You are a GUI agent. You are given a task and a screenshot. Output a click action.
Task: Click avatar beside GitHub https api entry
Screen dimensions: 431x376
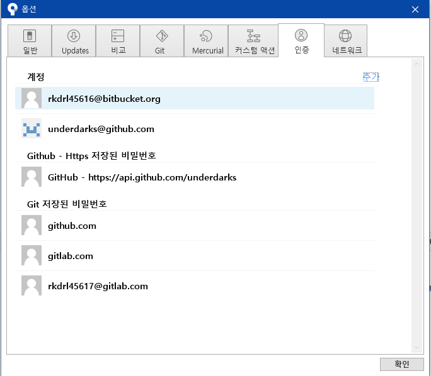click(x=32, y=177)
